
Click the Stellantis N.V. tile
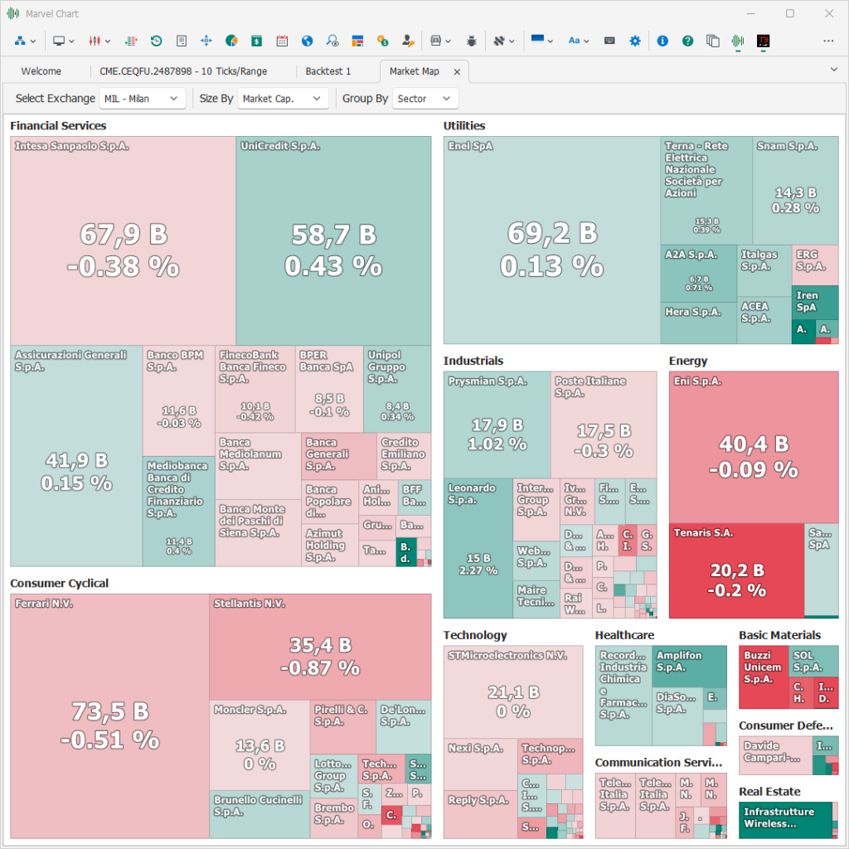[x=320, y=647]
